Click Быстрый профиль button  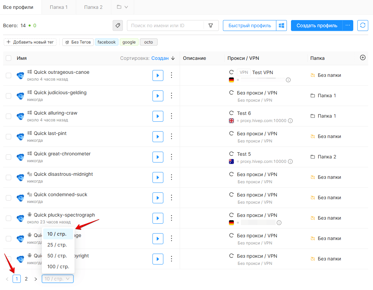249,25
